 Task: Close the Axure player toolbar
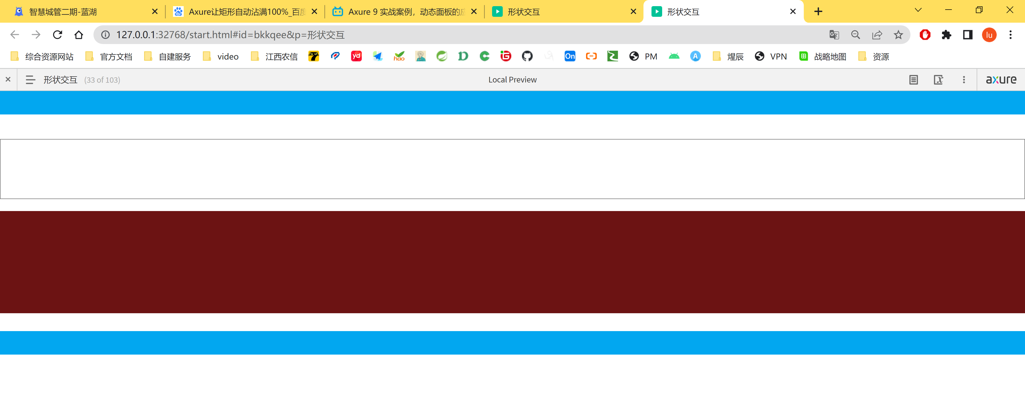pyautogui.click(x=8, y=80)
